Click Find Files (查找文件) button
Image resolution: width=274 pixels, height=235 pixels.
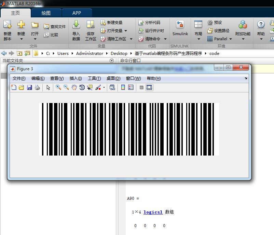[x=55, y=27]
